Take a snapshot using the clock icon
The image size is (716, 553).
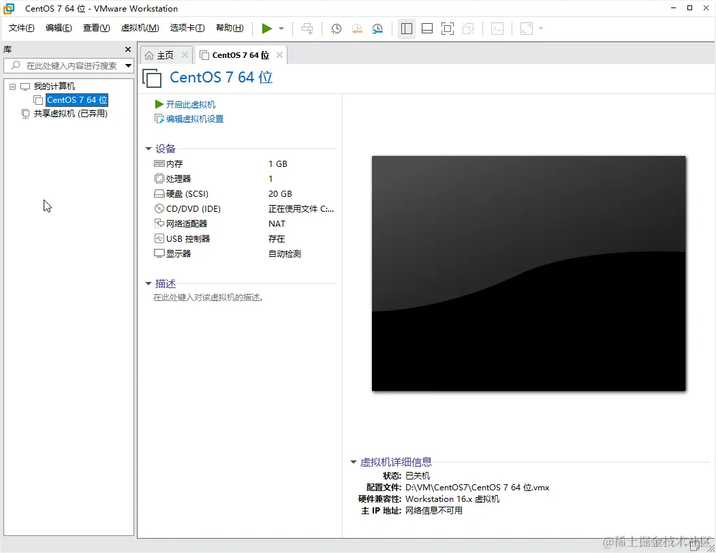pyautogui.click(x=336, y=29)
